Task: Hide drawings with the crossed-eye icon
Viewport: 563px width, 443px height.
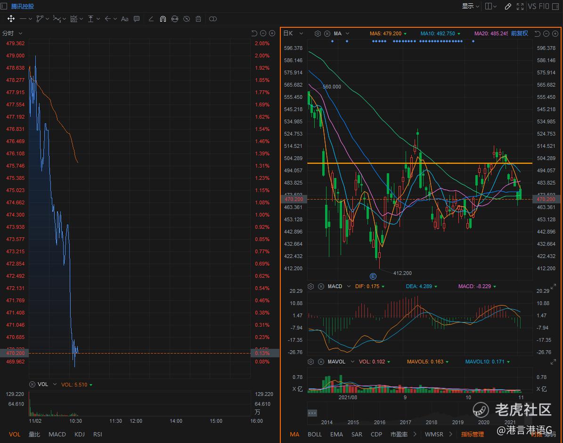Action: [x=187, y=19]
